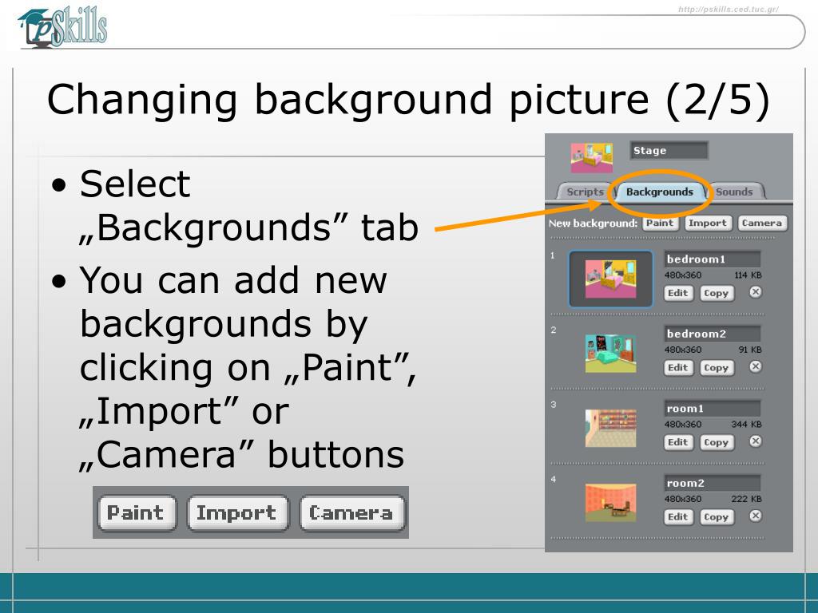Select the bedroom1 background thumbnail
Viewport: 818px width, 613px height.
[x=611, y=279]
